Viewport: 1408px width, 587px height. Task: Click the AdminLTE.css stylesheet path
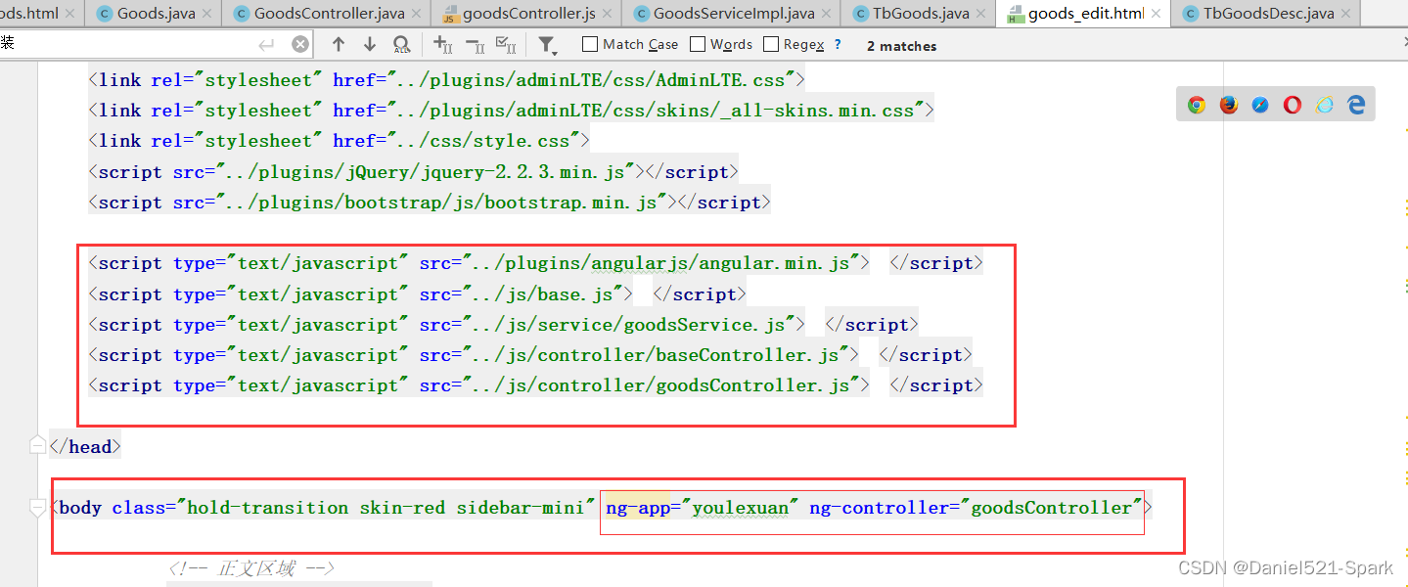(x=595, y=80)
